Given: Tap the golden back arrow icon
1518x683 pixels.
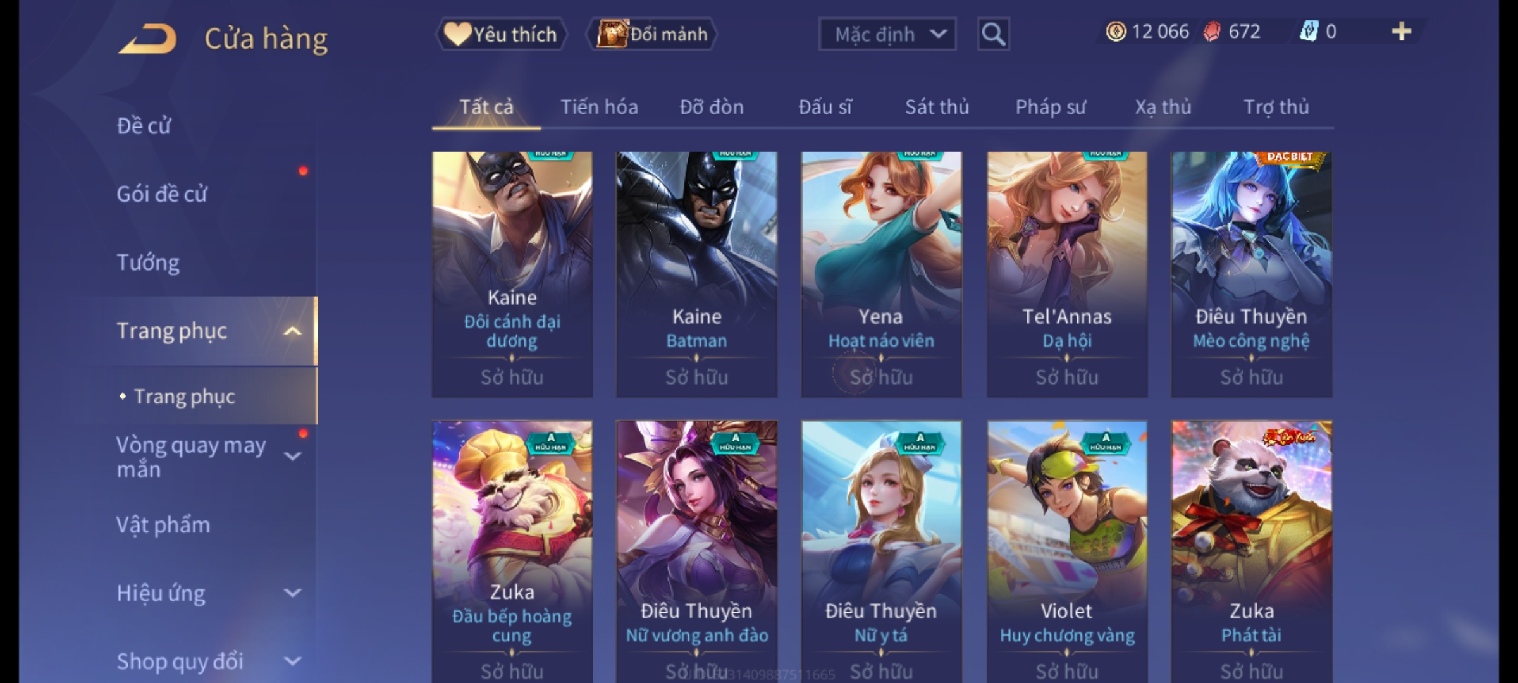Looking at the screenshot, I should point(147,39).
